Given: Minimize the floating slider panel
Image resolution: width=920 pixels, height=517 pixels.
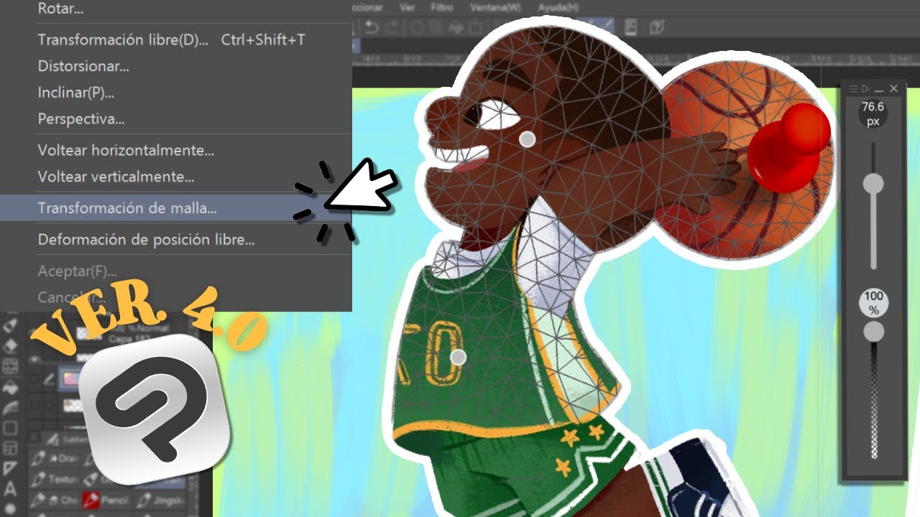Looking at the screenshot, I should 879,89.
